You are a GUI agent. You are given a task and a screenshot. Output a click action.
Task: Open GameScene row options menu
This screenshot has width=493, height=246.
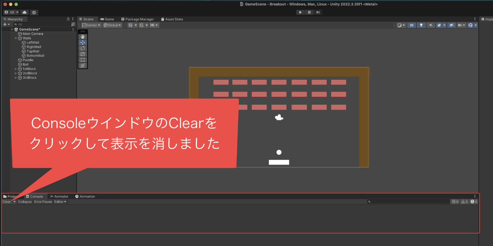[73, 30]
